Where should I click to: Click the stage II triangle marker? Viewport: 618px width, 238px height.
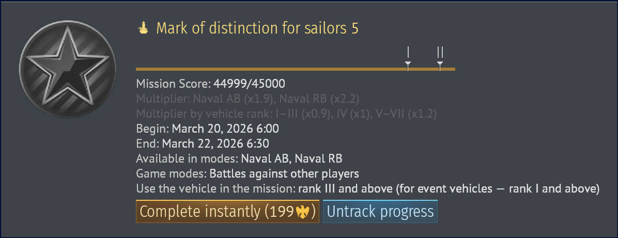[440, 64]
